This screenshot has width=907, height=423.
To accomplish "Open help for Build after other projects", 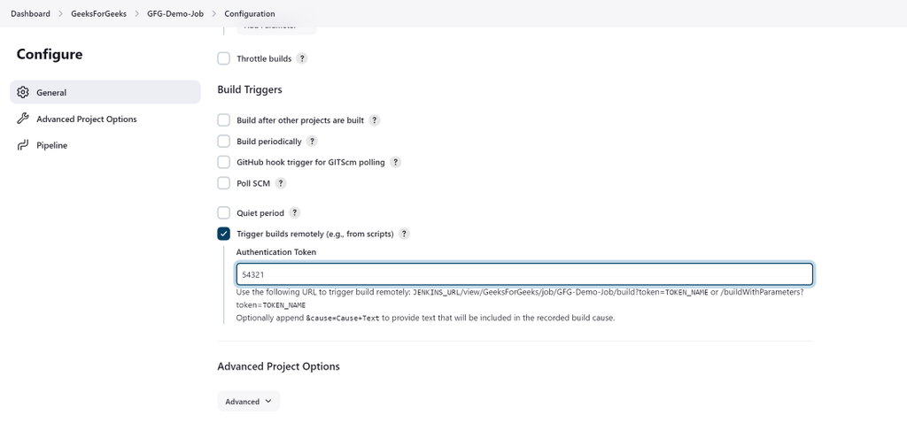I will (374, 120).
